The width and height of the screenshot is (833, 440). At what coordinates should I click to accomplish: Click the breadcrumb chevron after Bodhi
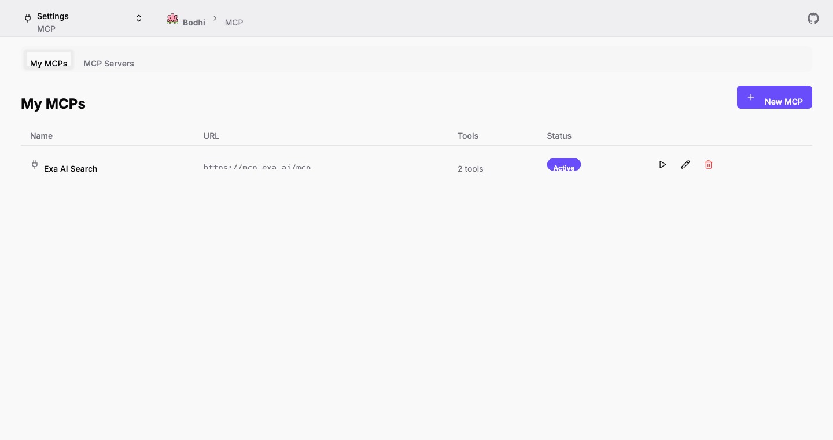pyautogui.click(x=215, y=19)
